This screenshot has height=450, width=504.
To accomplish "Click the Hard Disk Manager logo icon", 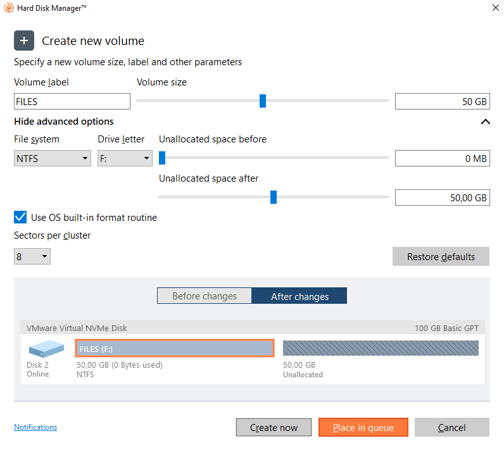I will coord(7,8).
